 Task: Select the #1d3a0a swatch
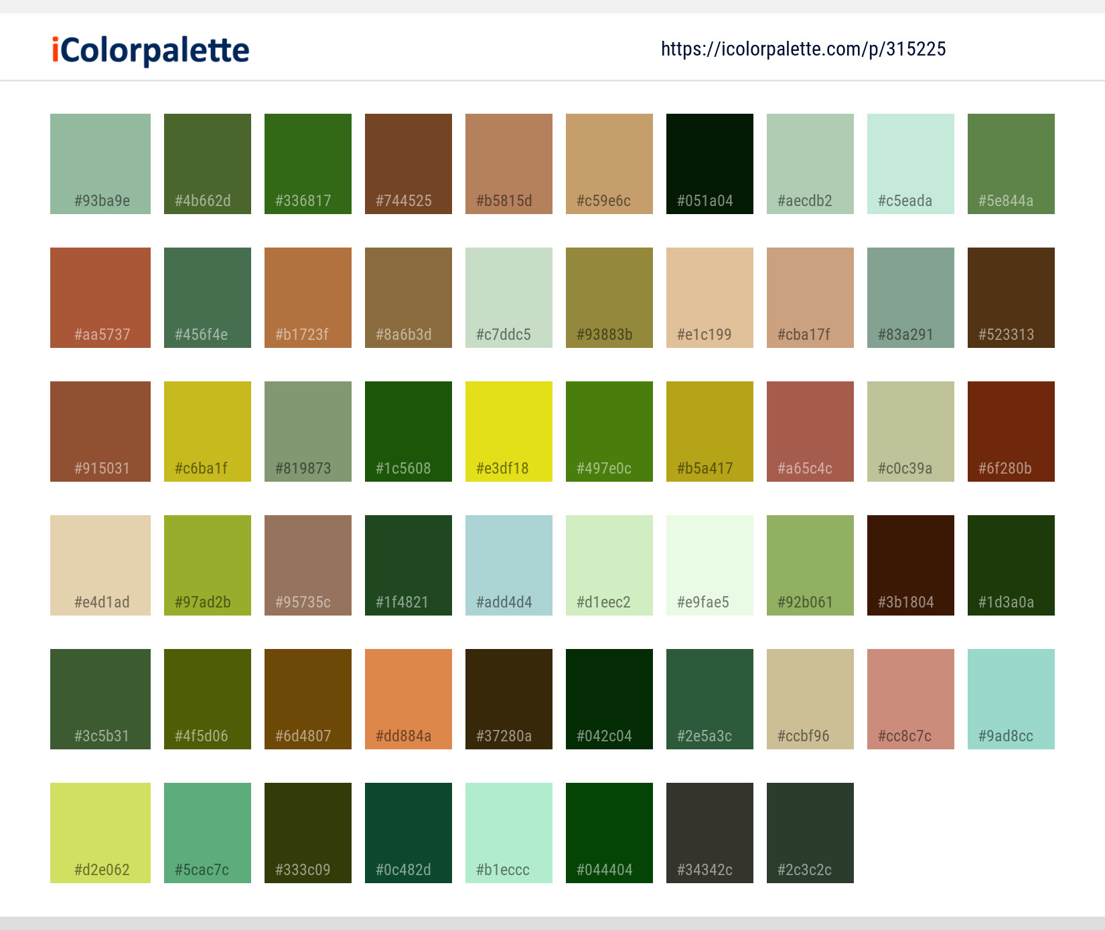(1011, 565)
